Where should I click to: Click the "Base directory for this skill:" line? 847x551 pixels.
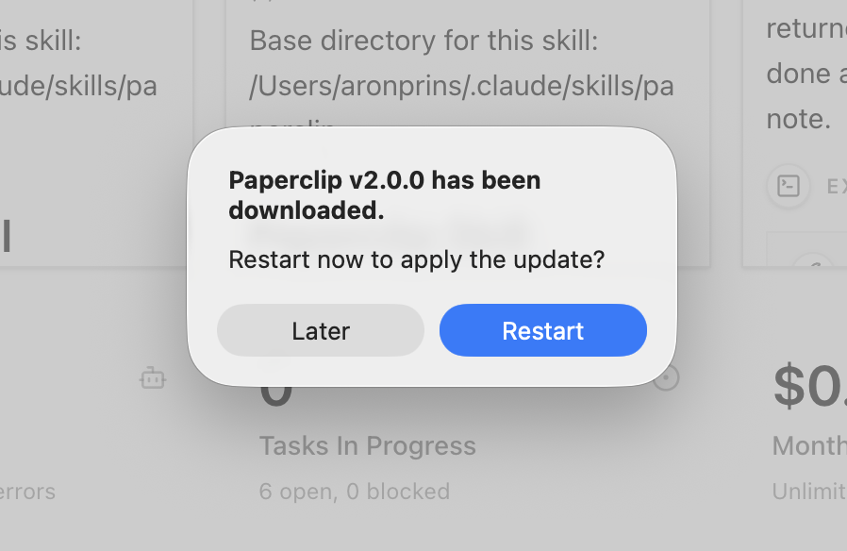[424, 42]
